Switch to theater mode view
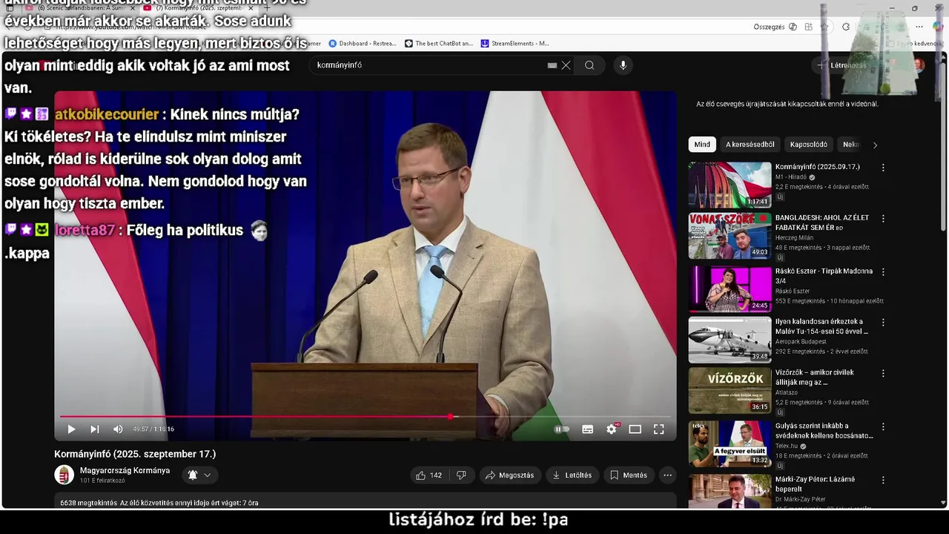The image size is (949, 534). click(x=635, y=429)
